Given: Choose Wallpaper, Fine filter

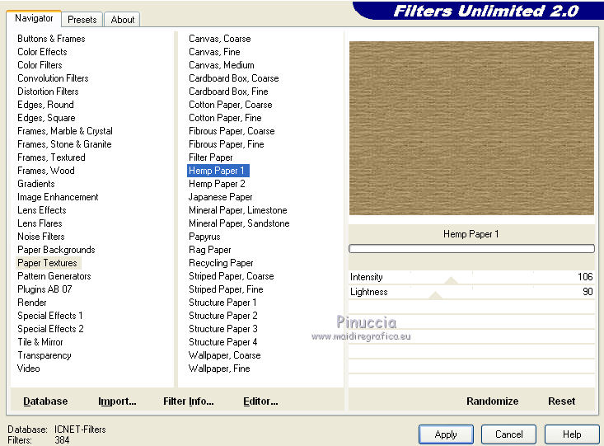Looking at the screenshot, I should (219, 369).
